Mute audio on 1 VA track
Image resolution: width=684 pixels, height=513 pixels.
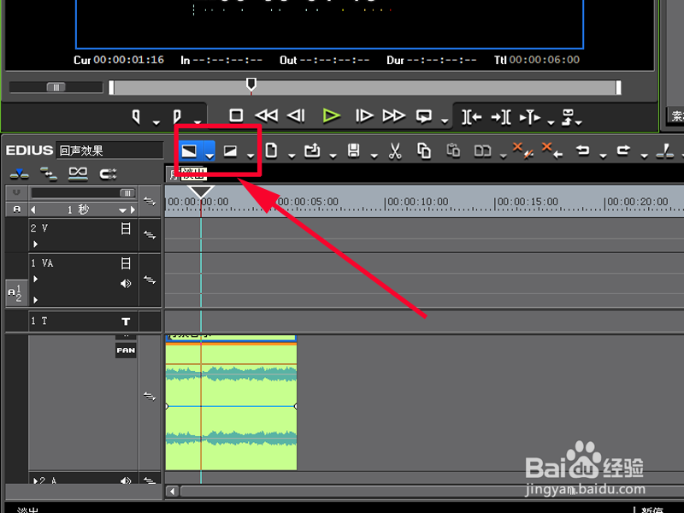click(x=126, y=284)
